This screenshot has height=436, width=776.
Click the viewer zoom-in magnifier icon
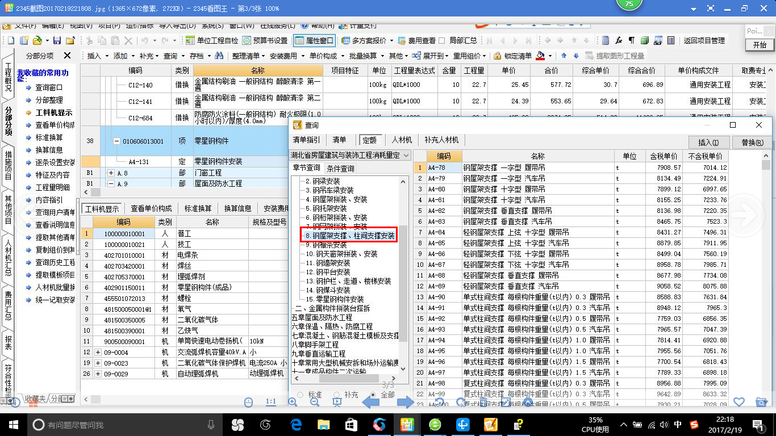coord(293,402)
